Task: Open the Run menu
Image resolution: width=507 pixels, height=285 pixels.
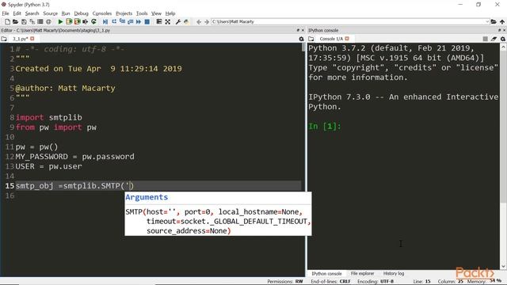Action: (x=66, y=13)
